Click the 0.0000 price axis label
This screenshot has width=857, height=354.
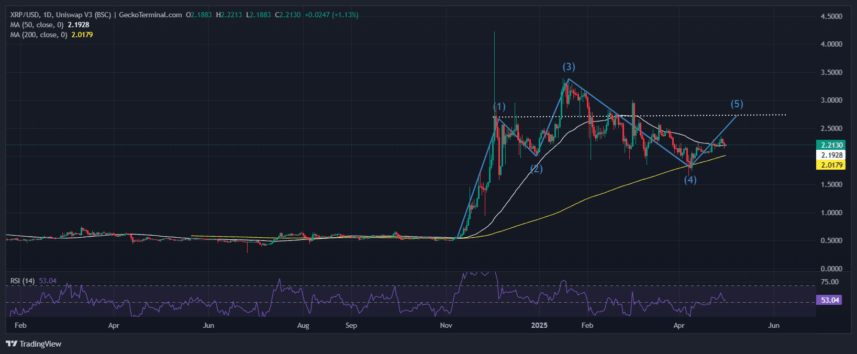[x=831, y=269]
